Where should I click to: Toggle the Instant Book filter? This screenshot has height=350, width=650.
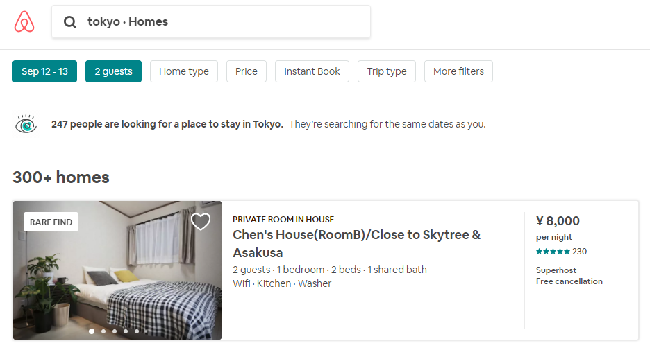pyautogui.click(x=312, y=71)
